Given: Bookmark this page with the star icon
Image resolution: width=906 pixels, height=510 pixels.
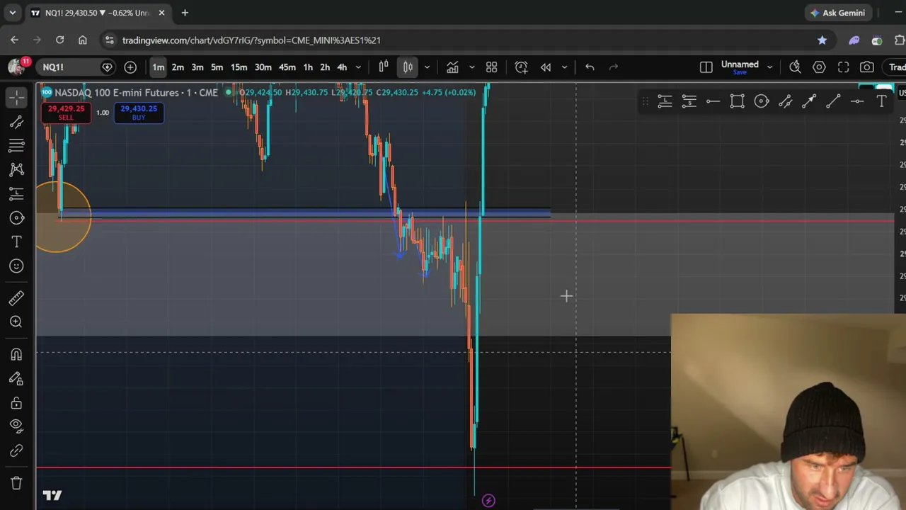Looking at the screenshot, I should (822, 40).
